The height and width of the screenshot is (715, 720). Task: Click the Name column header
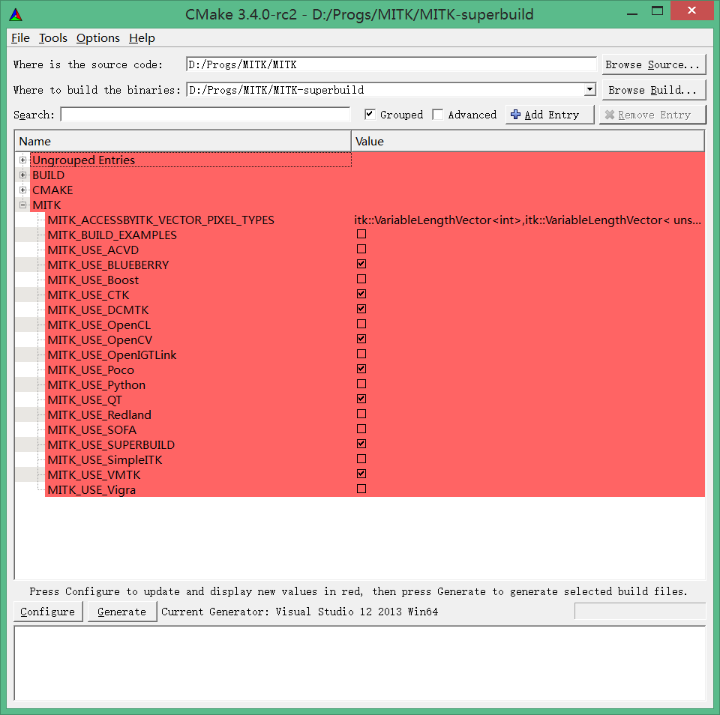tap(183, 142)
